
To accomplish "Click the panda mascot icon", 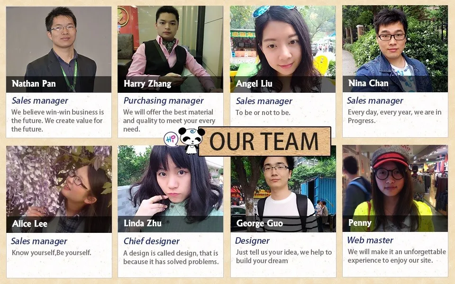I will point(191,140).
